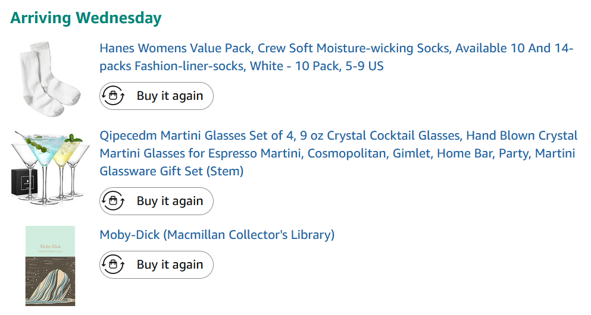Click the "Arriving Wednesday" delivery heading
Viewport: 591px width, 315px height.
click(x=86, y=18)
